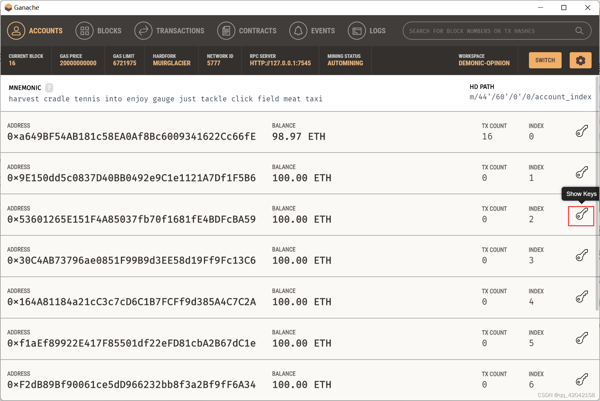Select address 0xf1aEf89922E417F85501df22eFD81cbA2B67dC1e
Viewport: 600px width, 401px height.
pos(132,343)
